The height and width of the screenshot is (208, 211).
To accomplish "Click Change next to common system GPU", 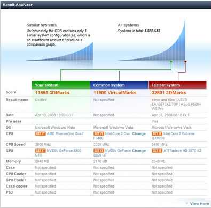I will point(139,151).
